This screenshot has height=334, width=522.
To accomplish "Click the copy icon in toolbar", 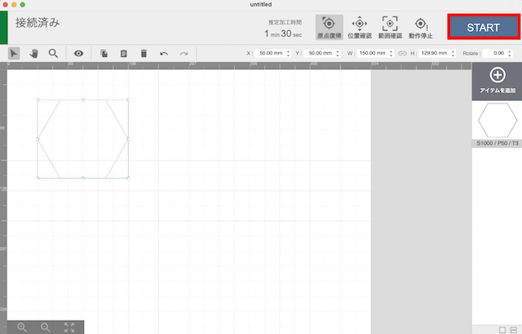I will (104, 53).
